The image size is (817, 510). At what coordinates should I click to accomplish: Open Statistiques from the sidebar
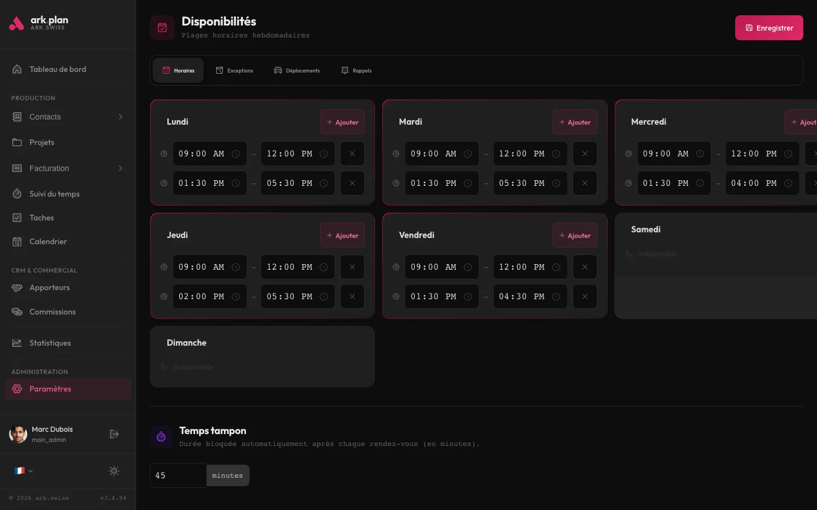coord(50,343)
